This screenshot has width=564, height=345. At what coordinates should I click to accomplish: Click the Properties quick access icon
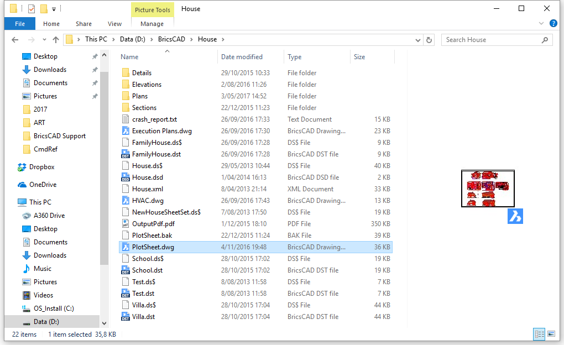32,9
